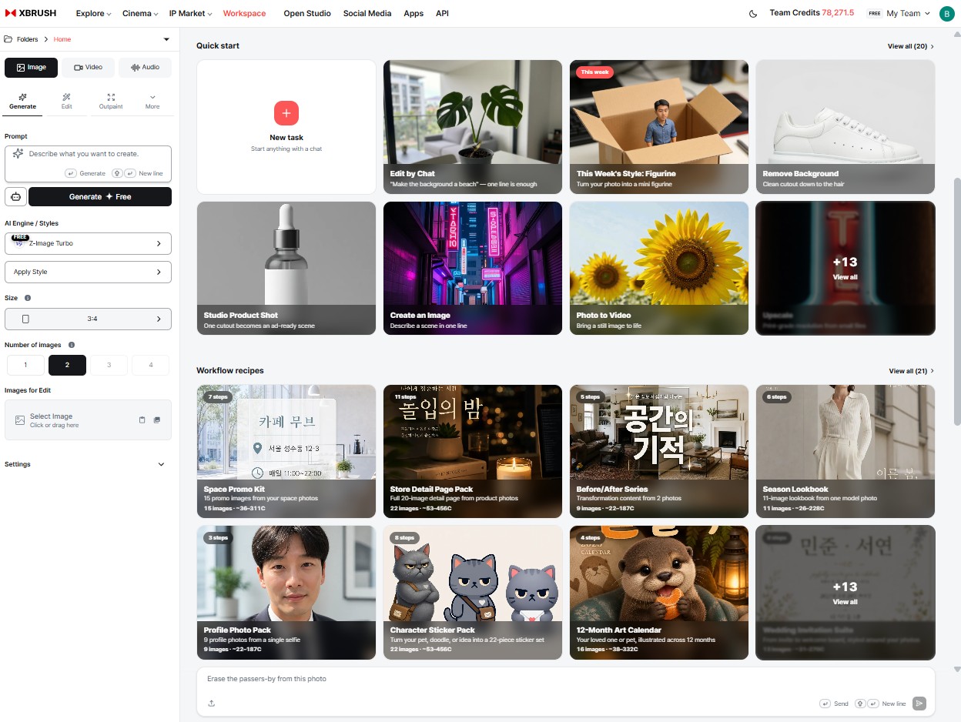The height and width of the screenshot is (722, 961).
Task: Click the sparkle icon in Prompt box
Action: [18, 154]
